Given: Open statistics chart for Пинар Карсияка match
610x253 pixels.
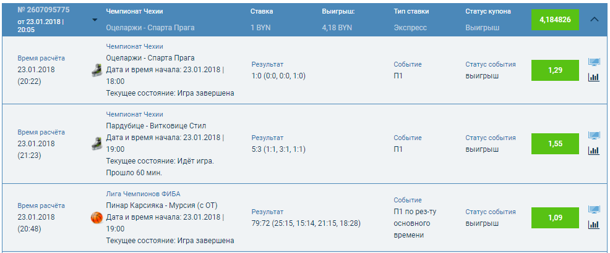Looking at the screenshot, I should 594,225.
